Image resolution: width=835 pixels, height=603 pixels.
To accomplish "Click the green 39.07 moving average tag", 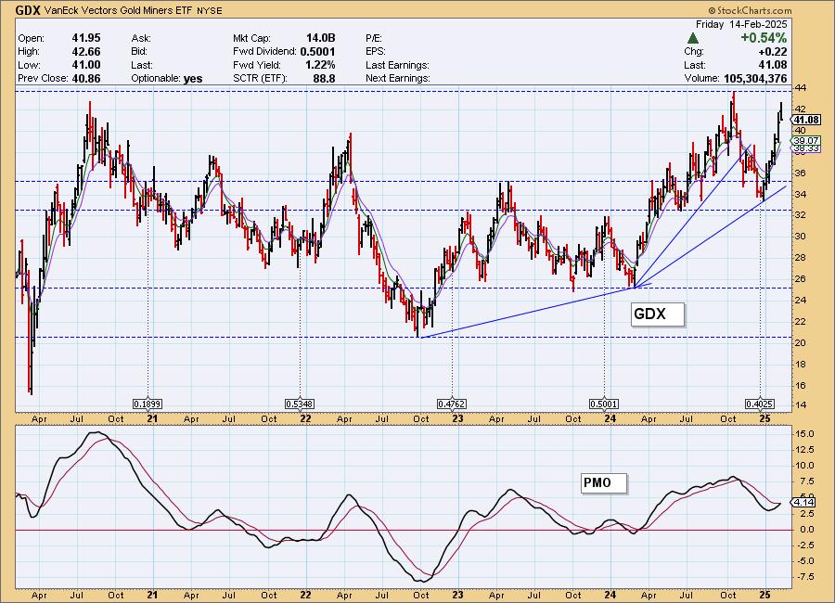I will click(806, 141).
